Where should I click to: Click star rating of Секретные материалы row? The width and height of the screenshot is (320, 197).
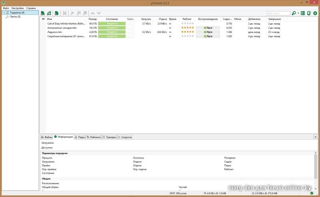tap(188, 36)
